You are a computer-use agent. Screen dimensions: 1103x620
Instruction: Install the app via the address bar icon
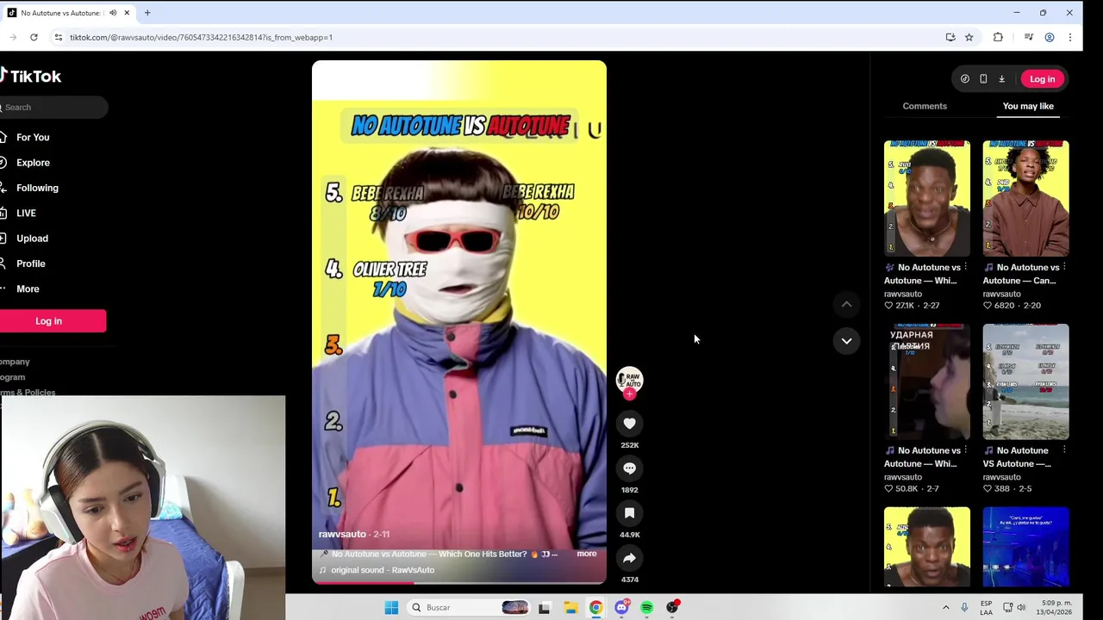click(950, 37)
